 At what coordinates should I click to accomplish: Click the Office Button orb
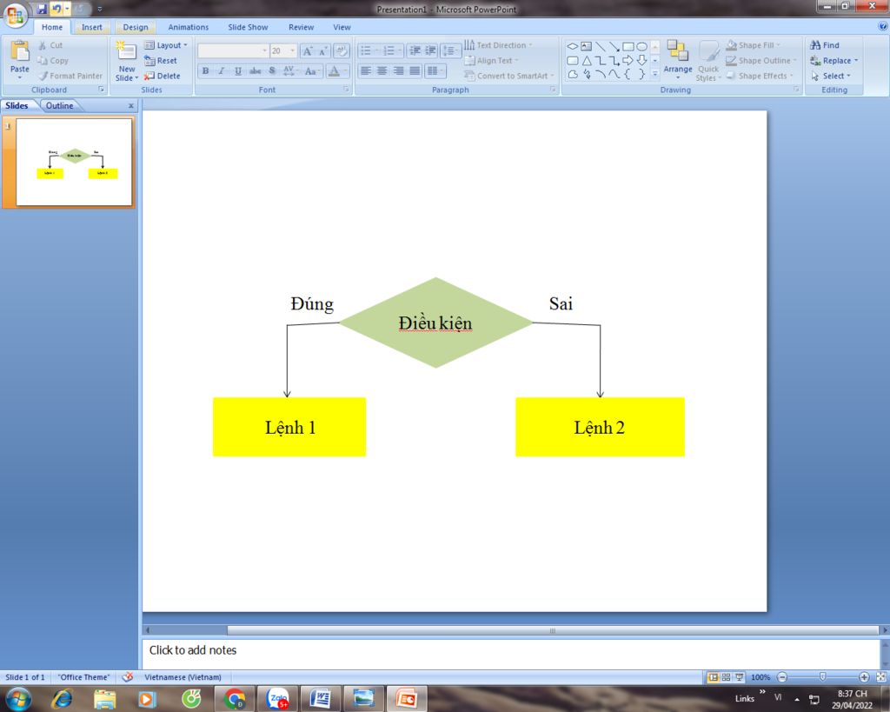point(15,14)
